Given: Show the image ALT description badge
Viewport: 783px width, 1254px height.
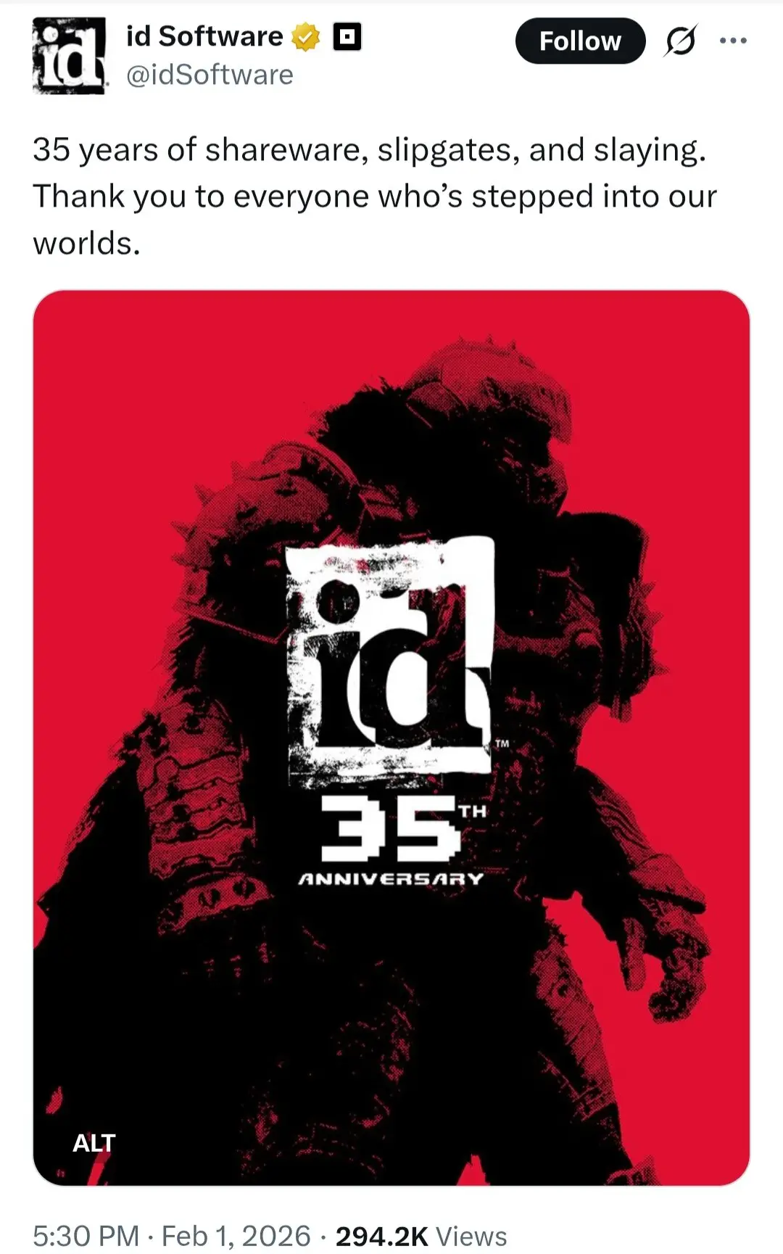Looking at the screenshot, I should pyautogui.click(x=94, y=1143).
